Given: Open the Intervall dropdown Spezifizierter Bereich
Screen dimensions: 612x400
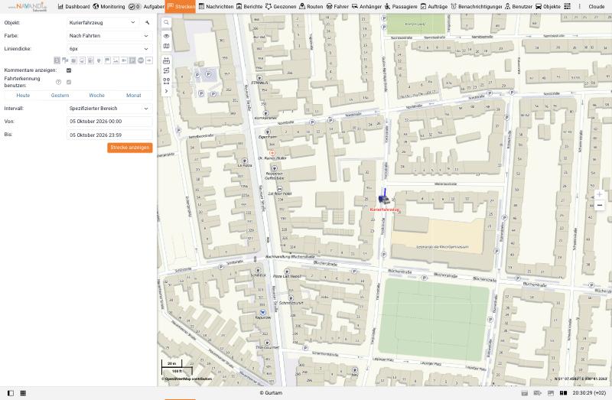Looking at the screenshot, I should click(109, 109).
